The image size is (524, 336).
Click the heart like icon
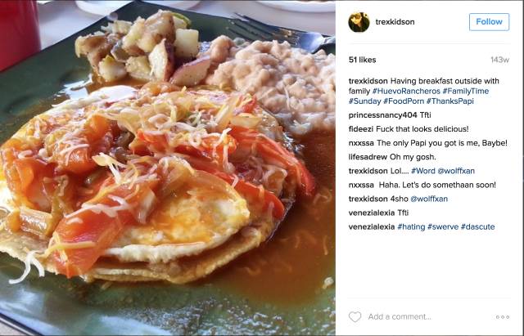355,316
